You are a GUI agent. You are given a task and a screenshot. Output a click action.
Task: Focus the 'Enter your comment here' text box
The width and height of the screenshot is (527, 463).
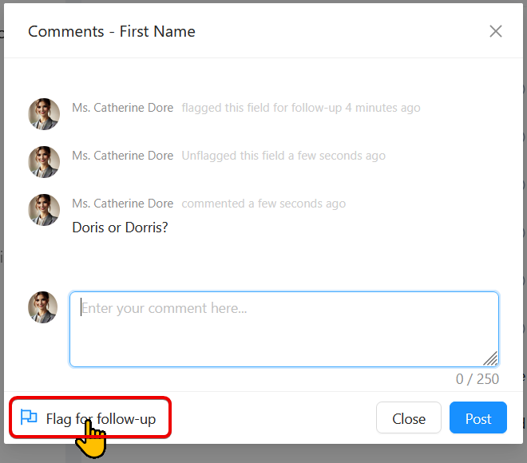(283, 329)
